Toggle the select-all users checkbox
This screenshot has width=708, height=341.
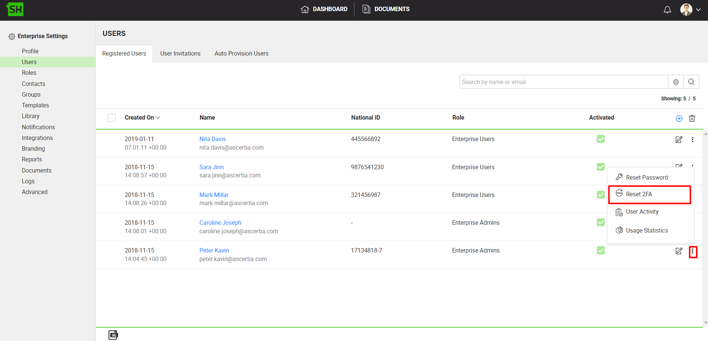pyautogui.click(x=111, y=118)
